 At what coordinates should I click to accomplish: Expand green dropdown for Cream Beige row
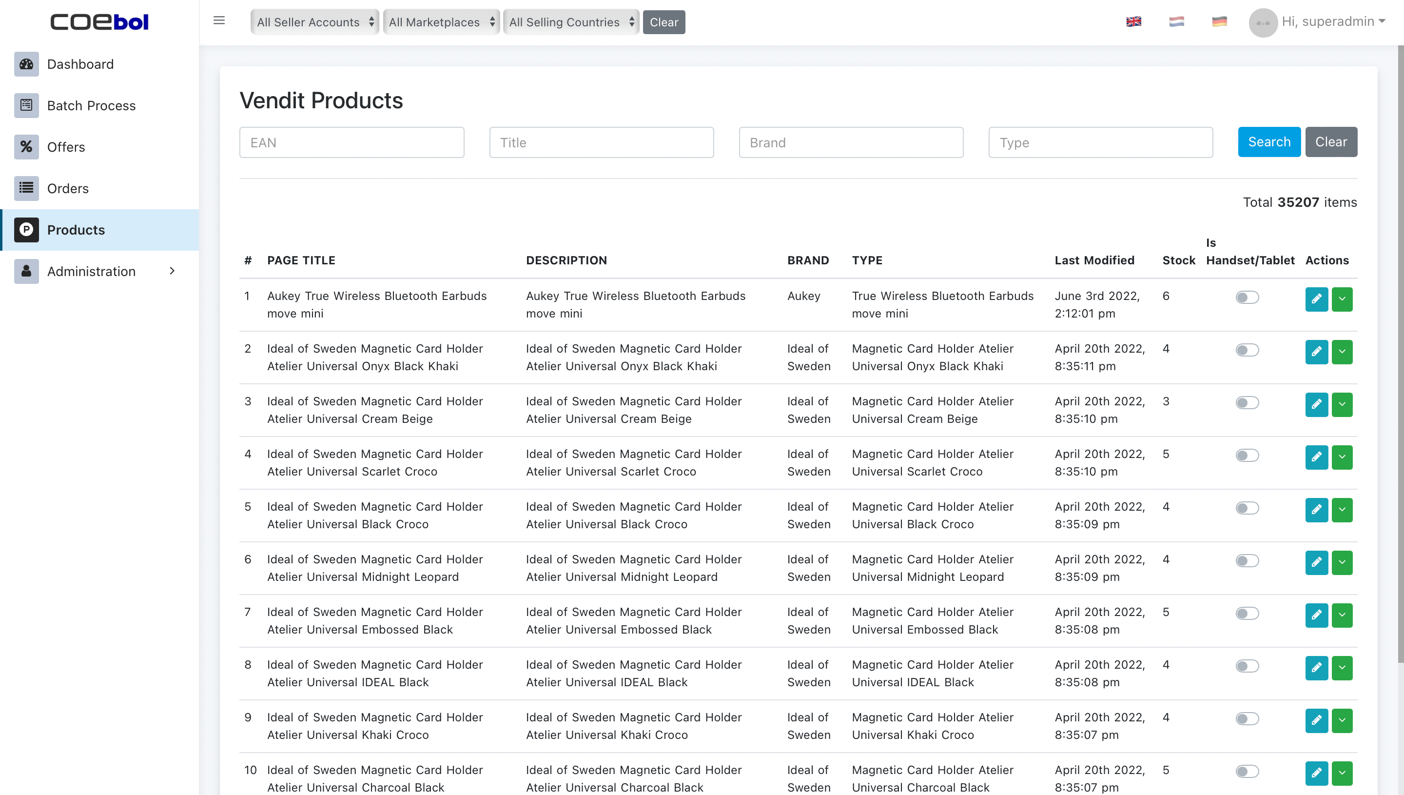(x=1342, y=405)
